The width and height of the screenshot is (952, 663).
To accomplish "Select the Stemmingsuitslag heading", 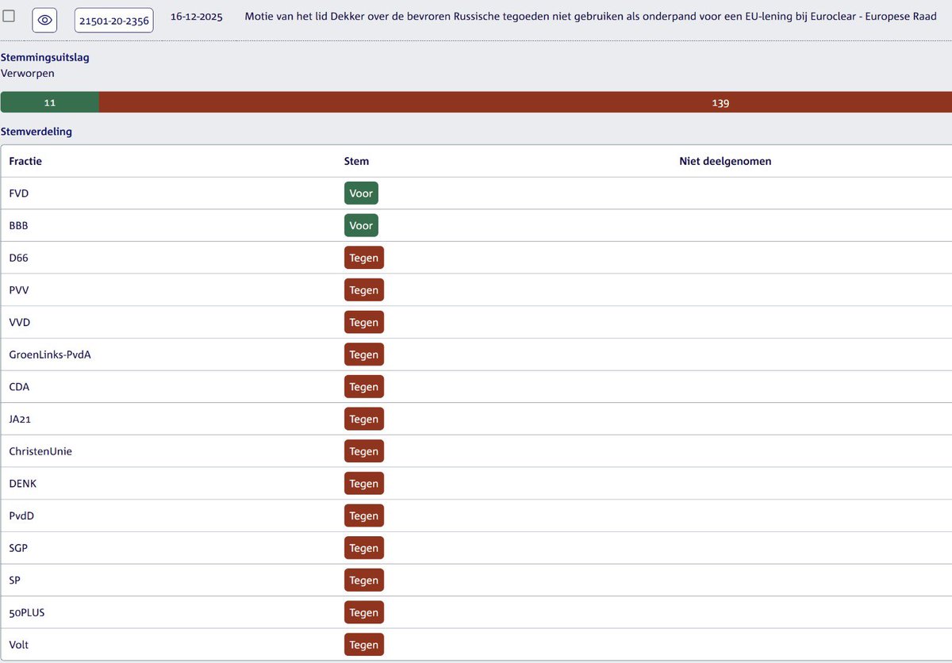I will [x=45, y=57].
